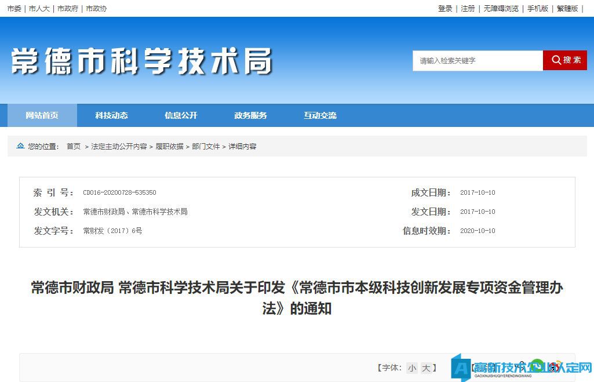
Task: Switch to 手机版 view
Action: pos(538,8)
